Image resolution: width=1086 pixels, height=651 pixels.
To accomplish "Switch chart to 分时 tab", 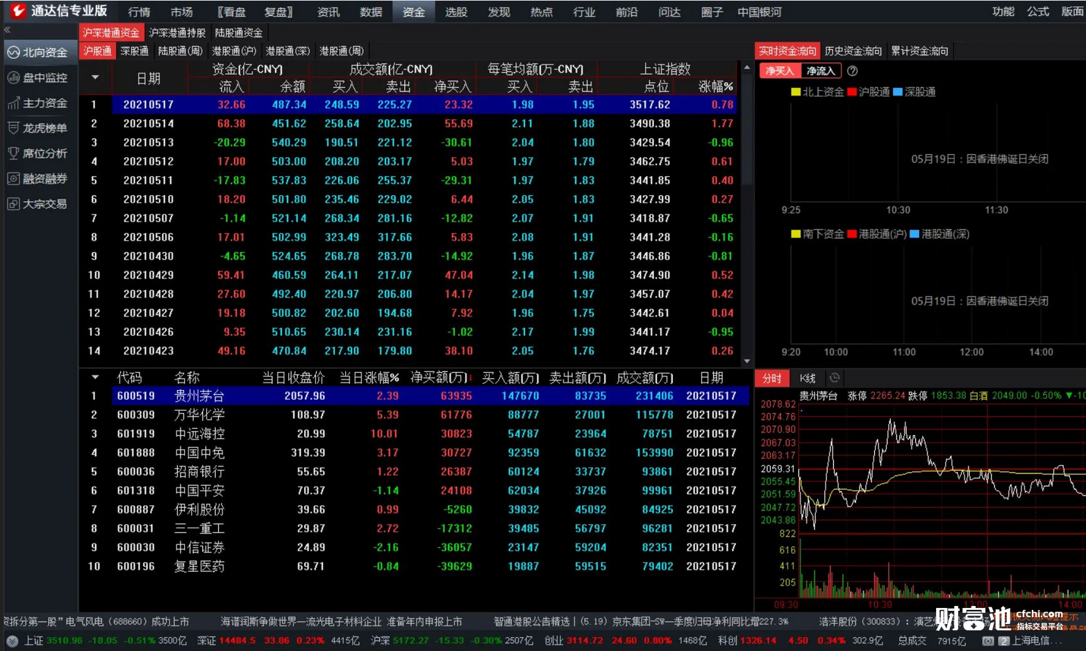I will coord(772,378).
